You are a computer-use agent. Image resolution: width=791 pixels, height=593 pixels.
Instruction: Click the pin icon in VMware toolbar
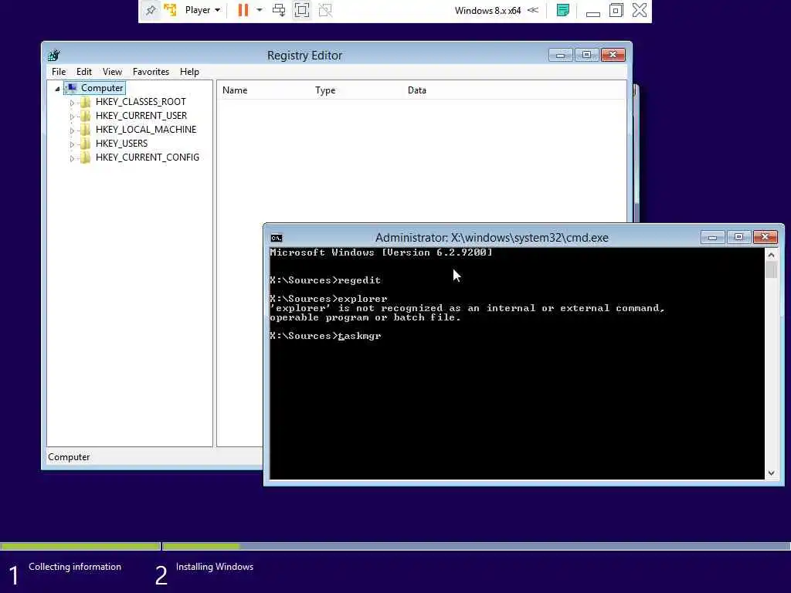[x=151, y=10]
